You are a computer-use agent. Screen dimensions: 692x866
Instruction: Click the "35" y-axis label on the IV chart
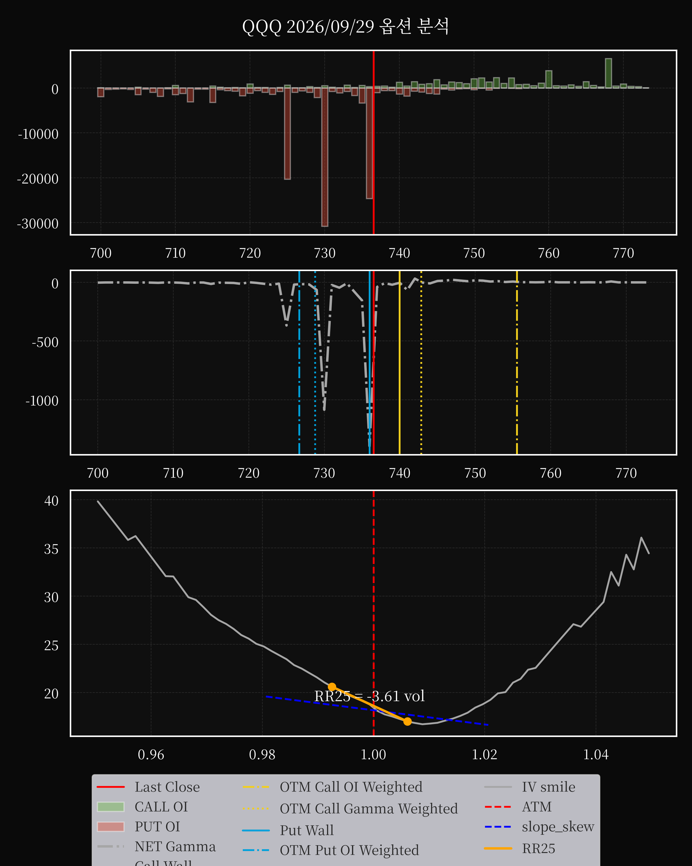coord(51,549)
